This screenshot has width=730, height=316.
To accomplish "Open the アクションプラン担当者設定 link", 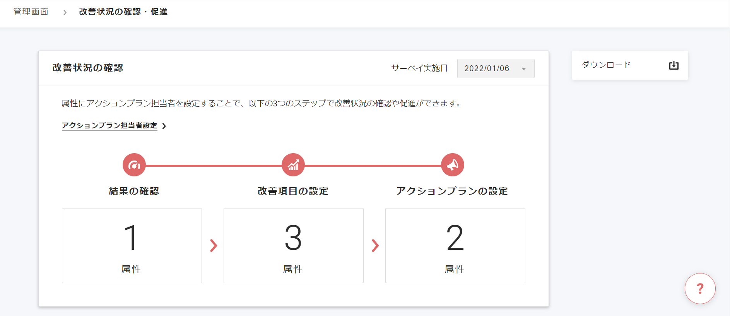I will 109,126.
